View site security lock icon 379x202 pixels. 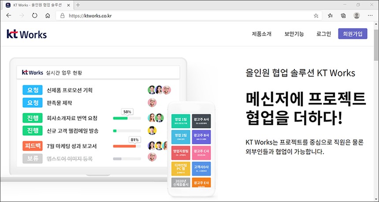(63, 16)
